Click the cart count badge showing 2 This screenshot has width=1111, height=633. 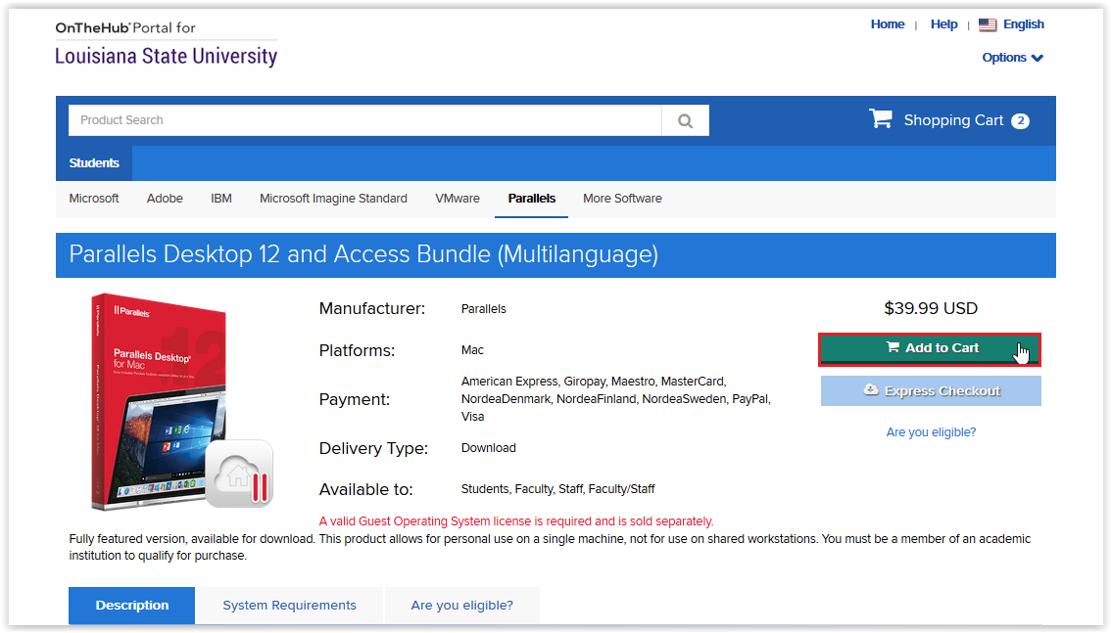pyautogui.click(x=1020, y=121)
